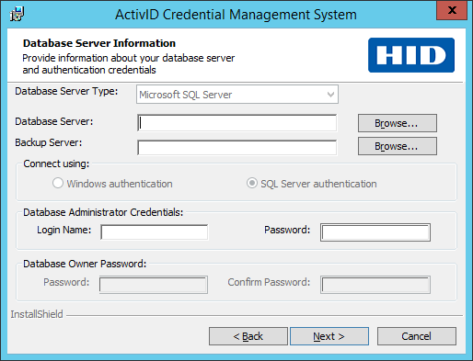Go back with the Back button
The height and width of the screenshot is (361, 473).
point(248,336)
